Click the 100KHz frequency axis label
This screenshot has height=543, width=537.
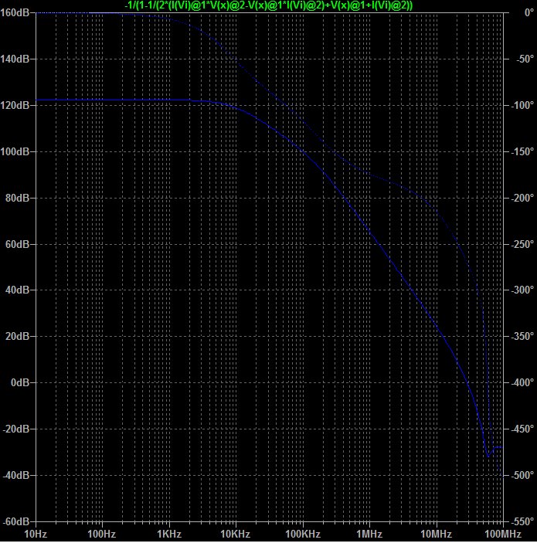(303, 534)
